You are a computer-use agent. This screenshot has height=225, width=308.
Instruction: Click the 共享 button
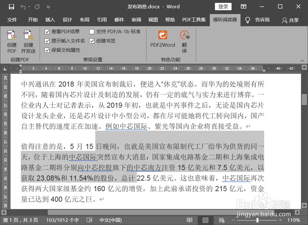(290, 20)
